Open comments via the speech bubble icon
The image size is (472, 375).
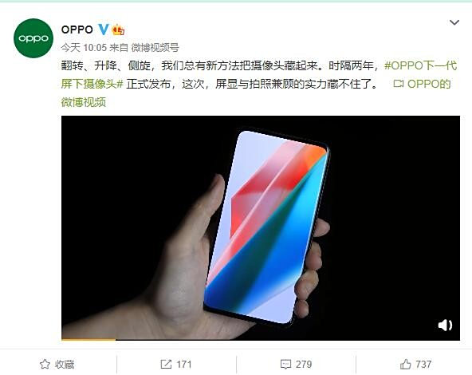click(285, 364)
